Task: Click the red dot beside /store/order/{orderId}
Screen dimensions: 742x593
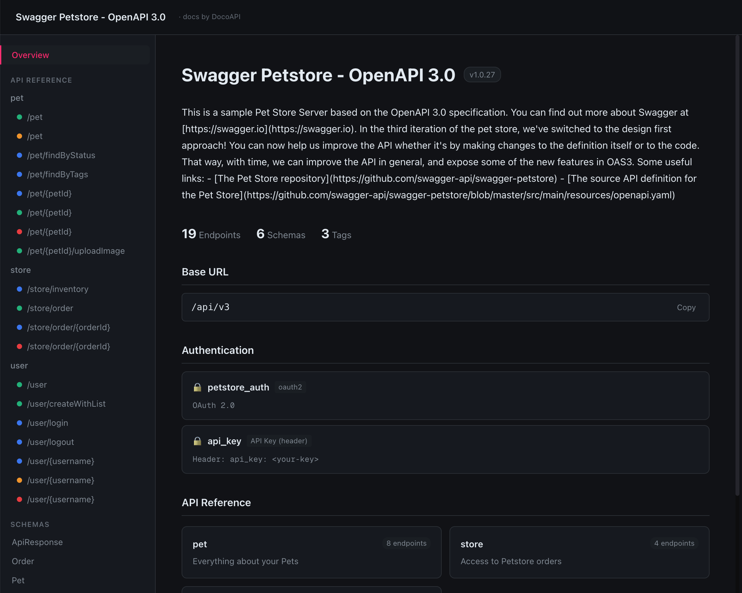Action: pos(19,347)
